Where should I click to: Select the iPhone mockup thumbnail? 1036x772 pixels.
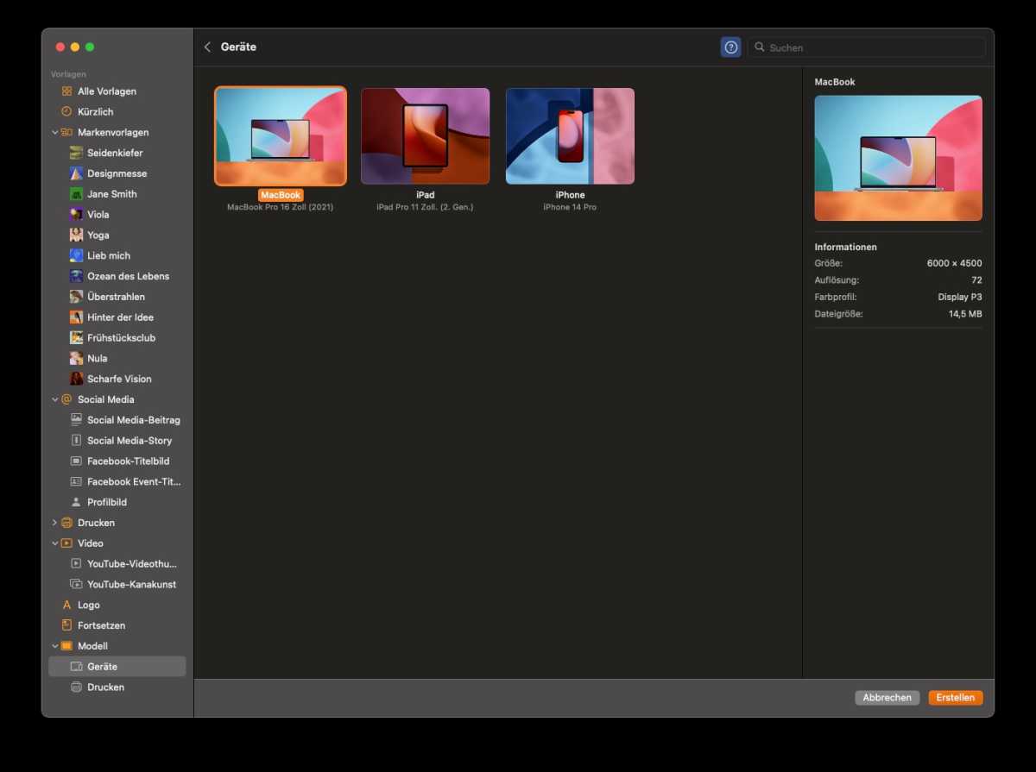click(571, 136)
